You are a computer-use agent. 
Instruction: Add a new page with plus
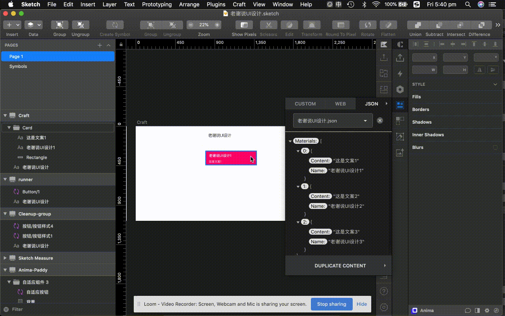(x=100, y=45)
